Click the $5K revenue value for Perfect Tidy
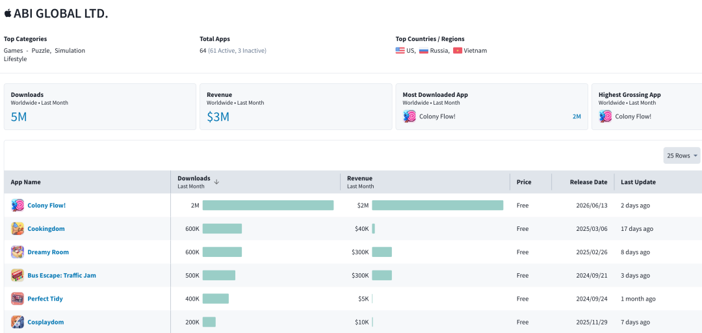 pyautogui.click(x=363, y=299)
